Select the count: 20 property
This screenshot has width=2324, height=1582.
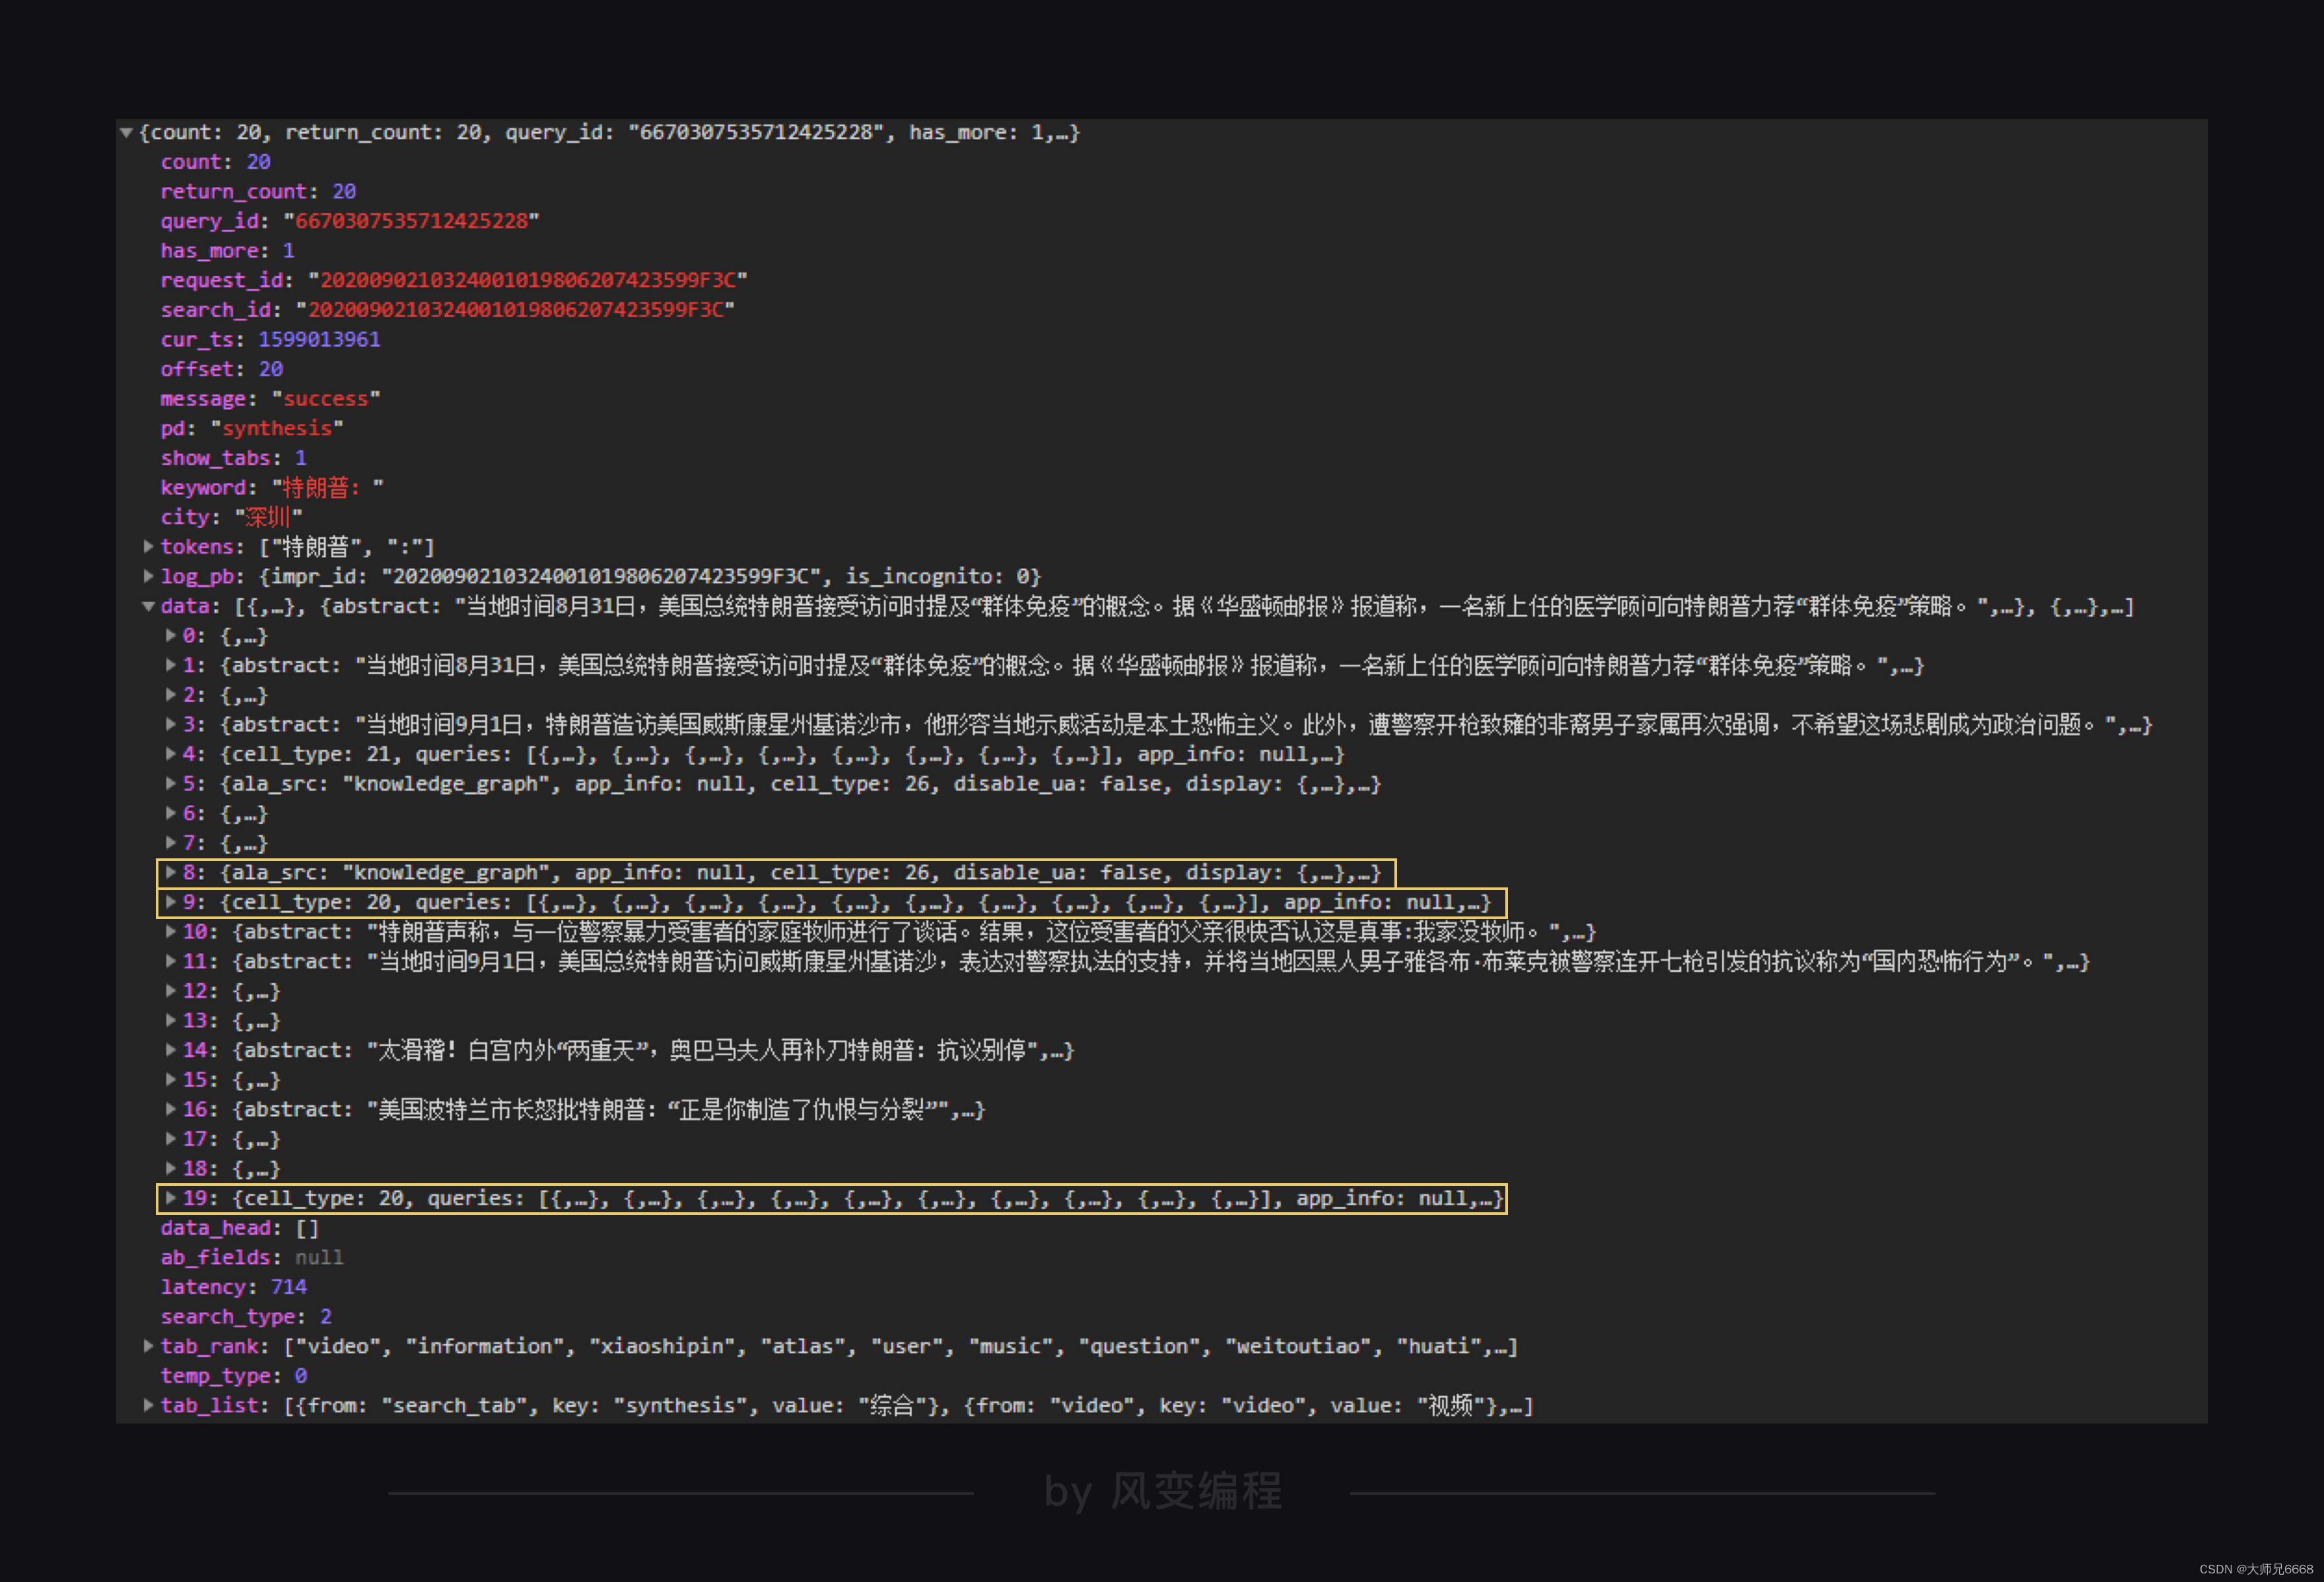[x=215, y=162]
